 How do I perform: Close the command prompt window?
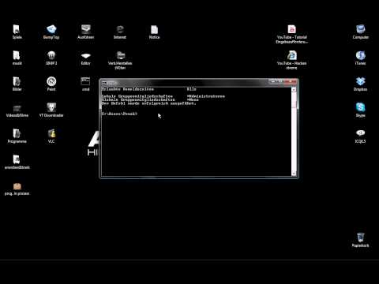(291, 82)
